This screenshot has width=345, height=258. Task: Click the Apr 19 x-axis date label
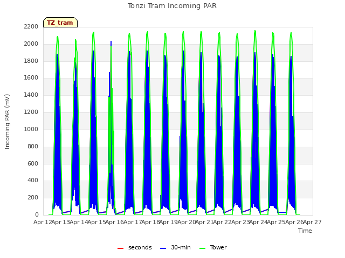click(x=168, y=222)
